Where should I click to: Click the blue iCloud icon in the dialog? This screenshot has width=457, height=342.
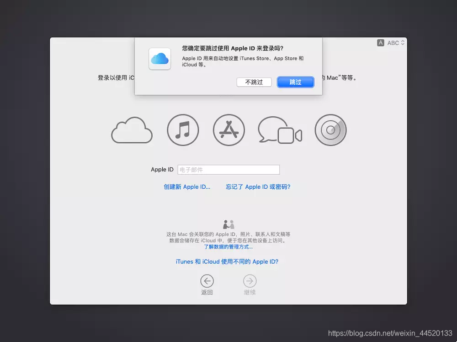(x=159, y=59)
